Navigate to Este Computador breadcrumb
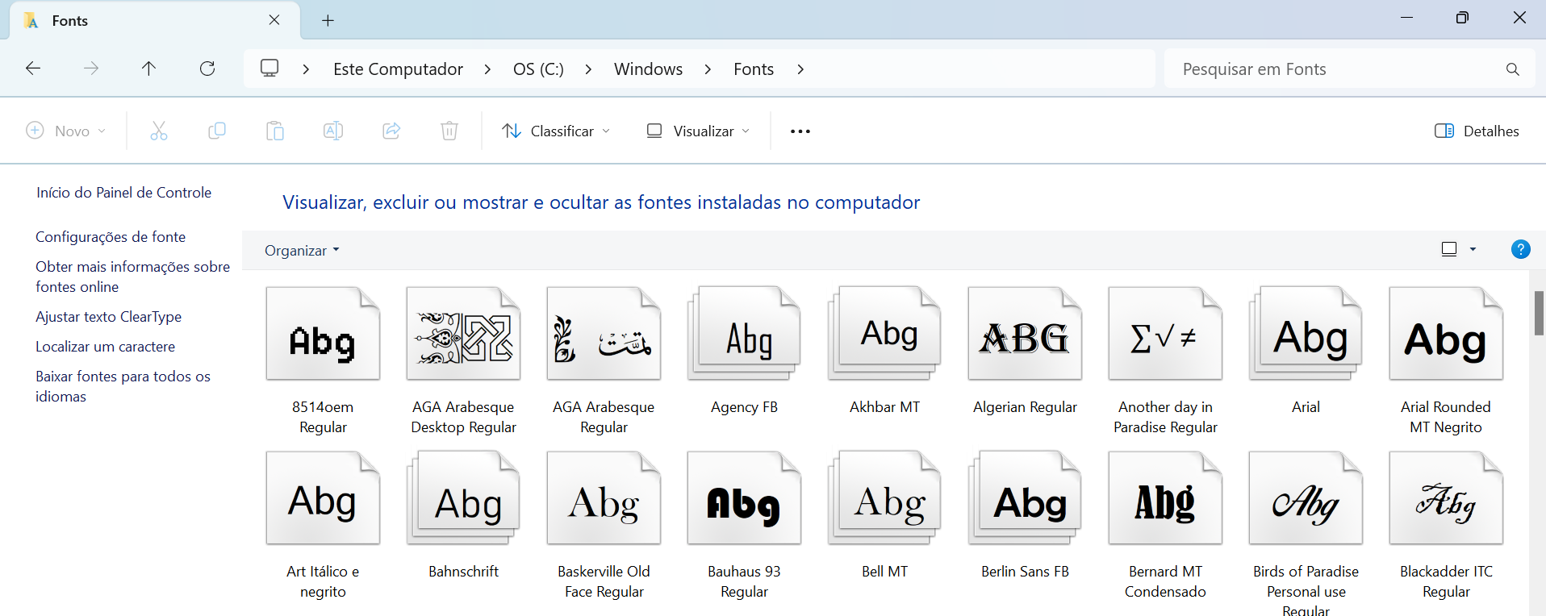 398,69
